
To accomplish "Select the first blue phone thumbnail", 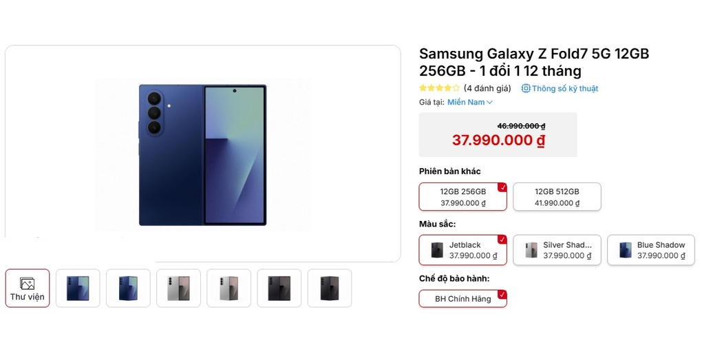I will pyautogui.click(x=78, y=288).
